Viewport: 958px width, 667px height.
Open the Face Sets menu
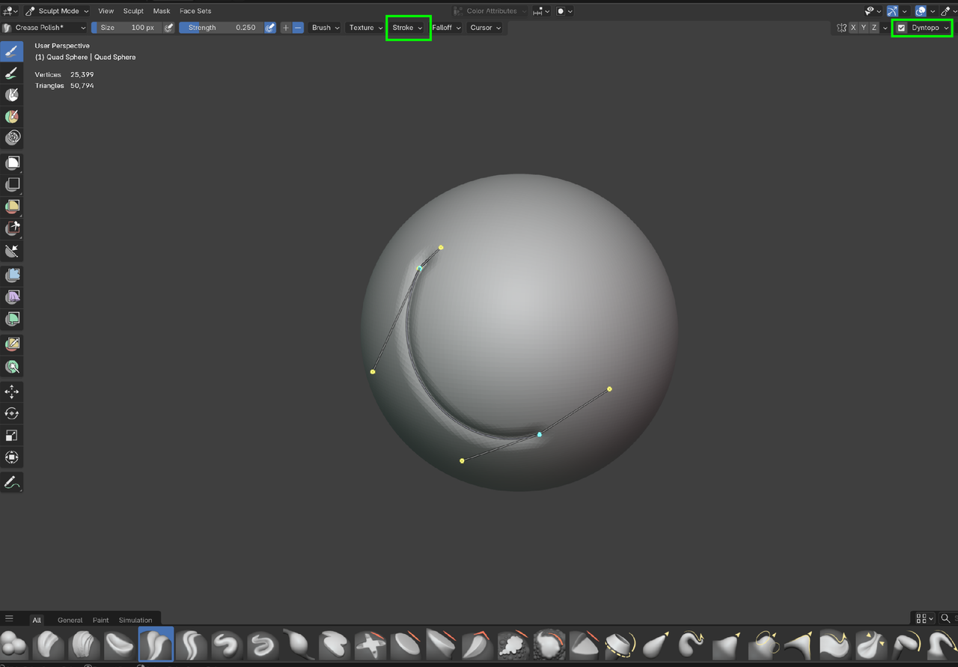195,11
